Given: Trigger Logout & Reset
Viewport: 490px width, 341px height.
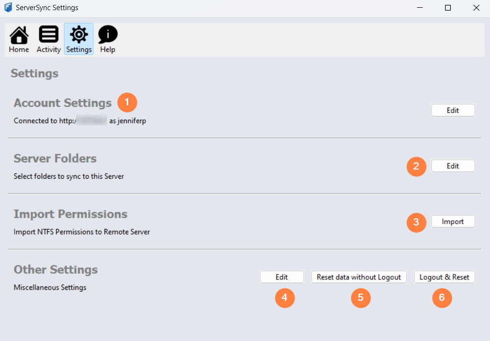Looking at the screenshot, I should tap(444, 277).
